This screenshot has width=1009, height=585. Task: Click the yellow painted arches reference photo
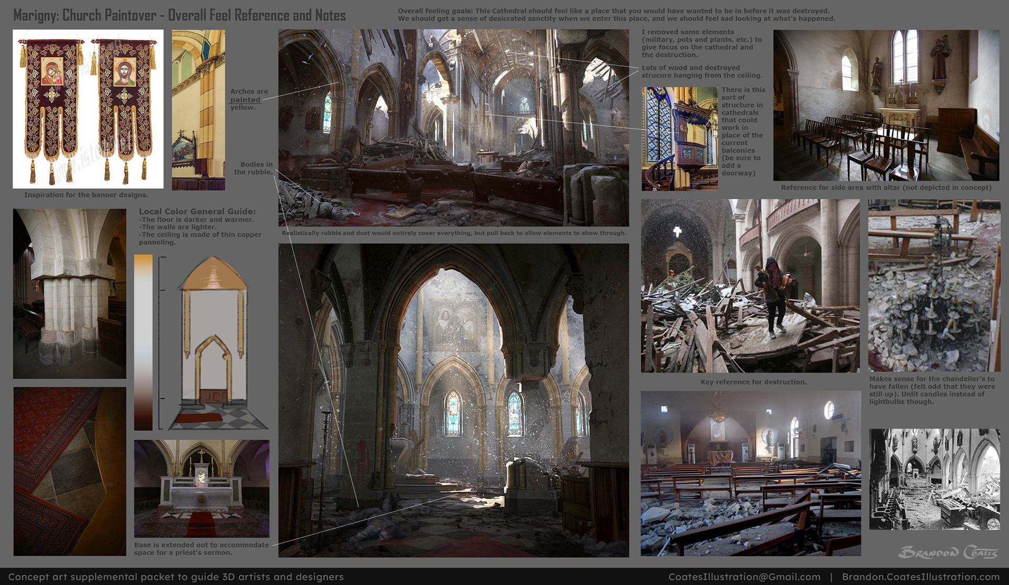(198, 110)
